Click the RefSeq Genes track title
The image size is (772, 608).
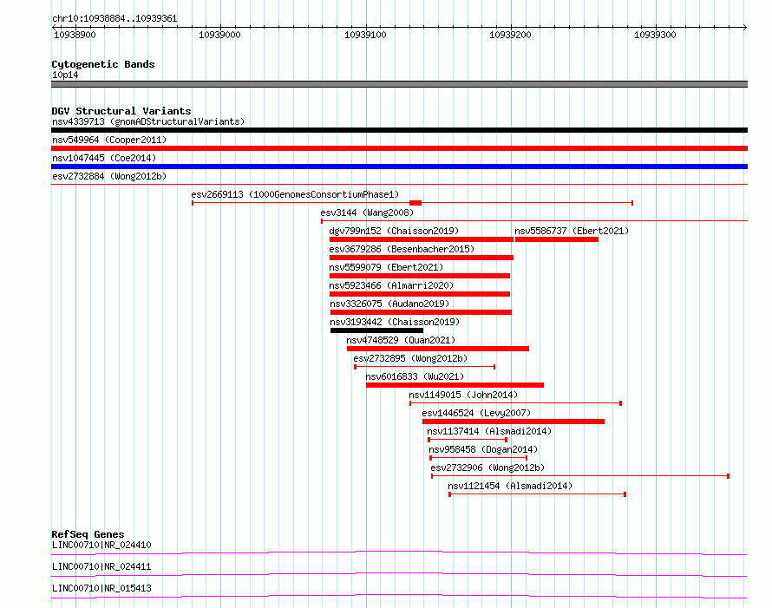pyautogui.click(x=88, y=534)
